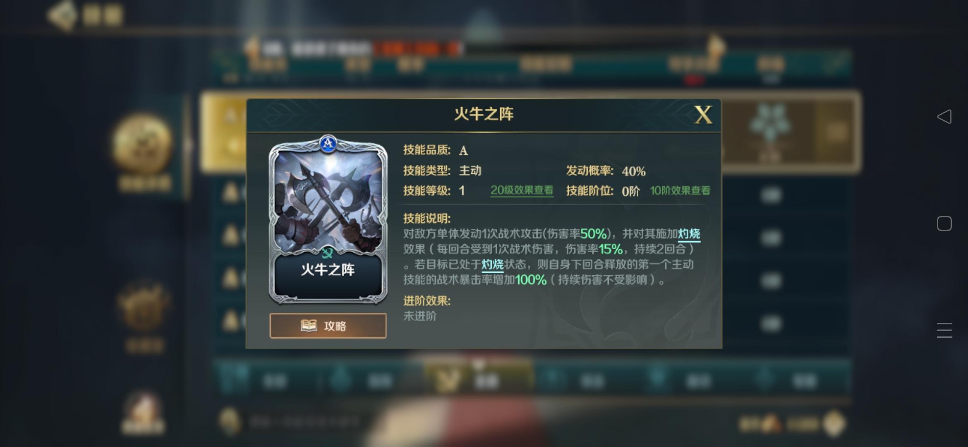Tap the Android home square icon
The image size is (968, 447).
pos(944,223)
